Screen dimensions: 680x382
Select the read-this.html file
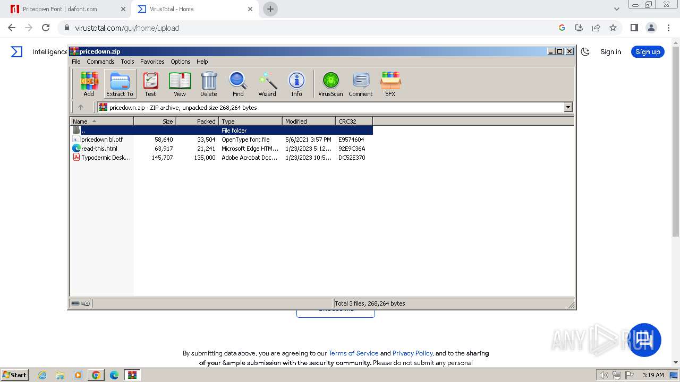tap(222, 149)
